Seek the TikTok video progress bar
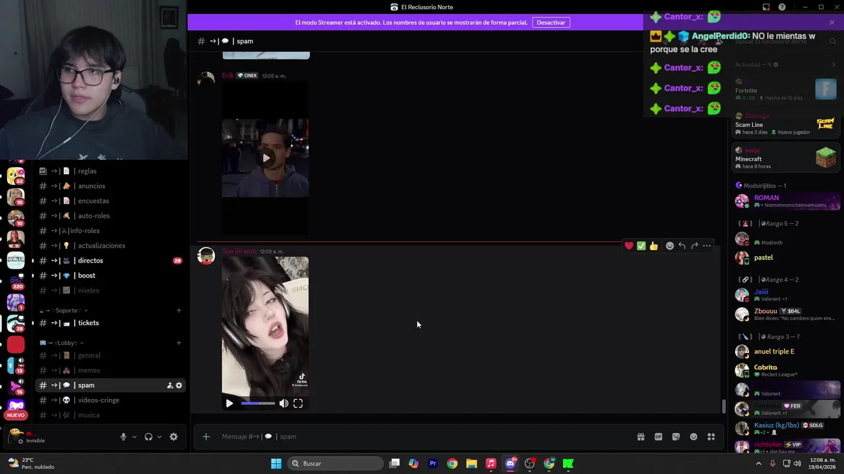 click(x=258, y=404)
